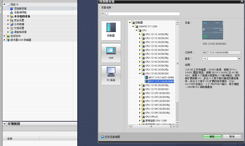Click the 设备名称 PLC_1 input field
Screen dimensions: 245x146
click(140, 14)
